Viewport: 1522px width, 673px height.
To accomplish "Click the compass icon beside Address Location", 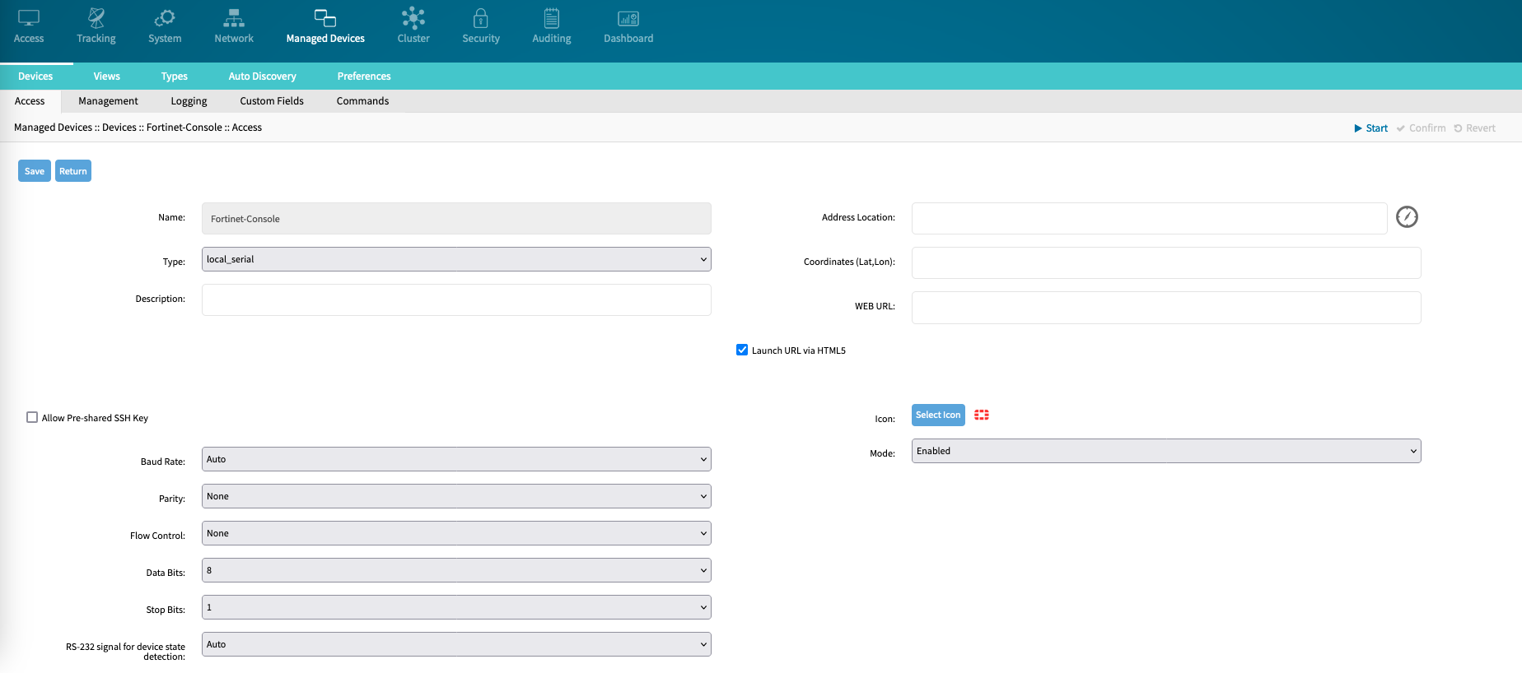I will click(x=1407, y=217).
